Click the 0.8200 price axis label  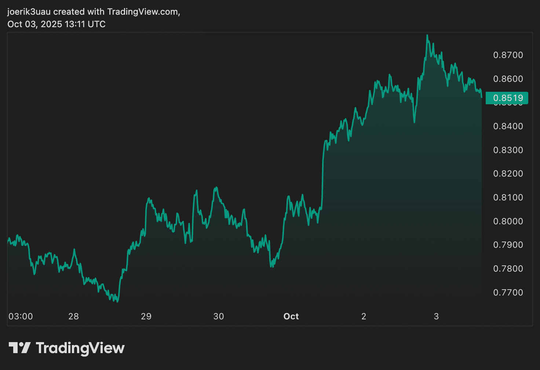[x=508, y=174]
